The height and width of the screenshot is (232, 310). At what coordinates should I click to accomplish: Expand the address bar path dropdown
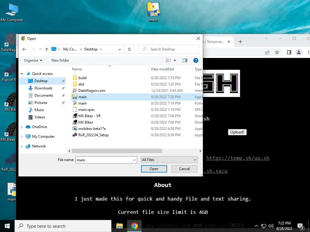coord(119,50)
